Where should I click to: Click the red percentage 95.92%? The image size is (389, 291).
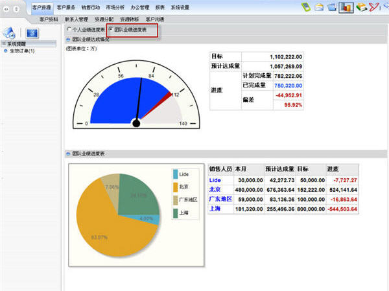(293, 105)
